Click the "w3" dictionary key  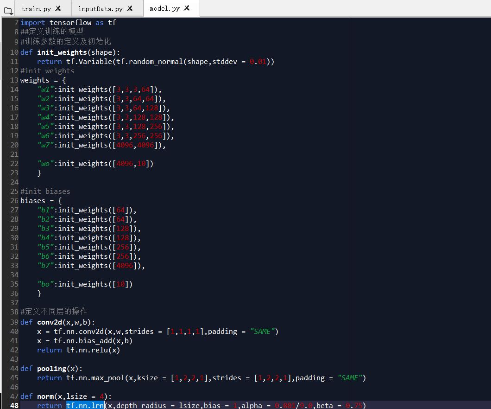click(45, 108)
